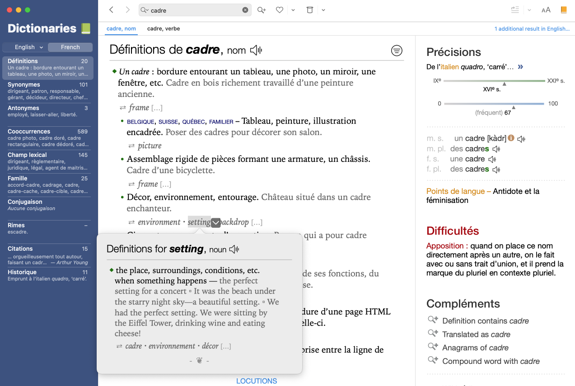Clear the search field text
The image size is (575, 386).
click(245, 10)
